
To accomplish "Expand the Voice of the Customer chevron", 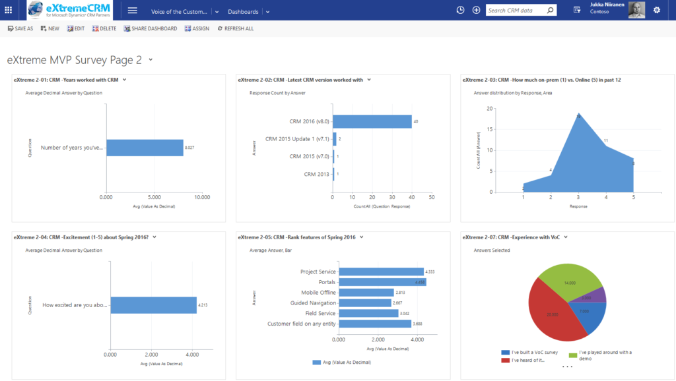I will point(217,12).
